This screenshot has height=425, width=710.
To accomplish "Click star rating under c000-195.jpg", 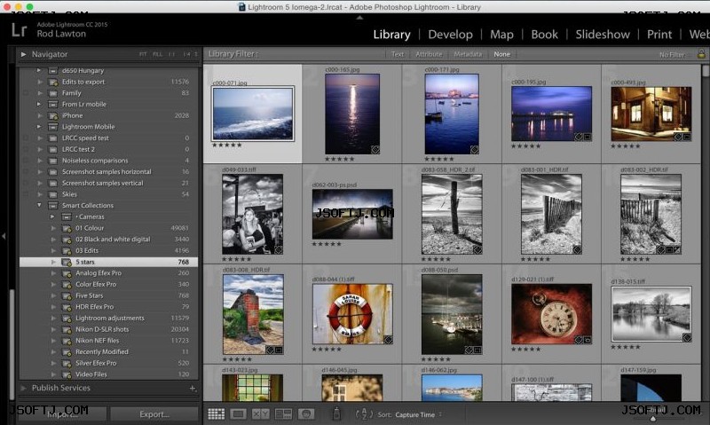I will pyautogui.click(x=525, y=146).
